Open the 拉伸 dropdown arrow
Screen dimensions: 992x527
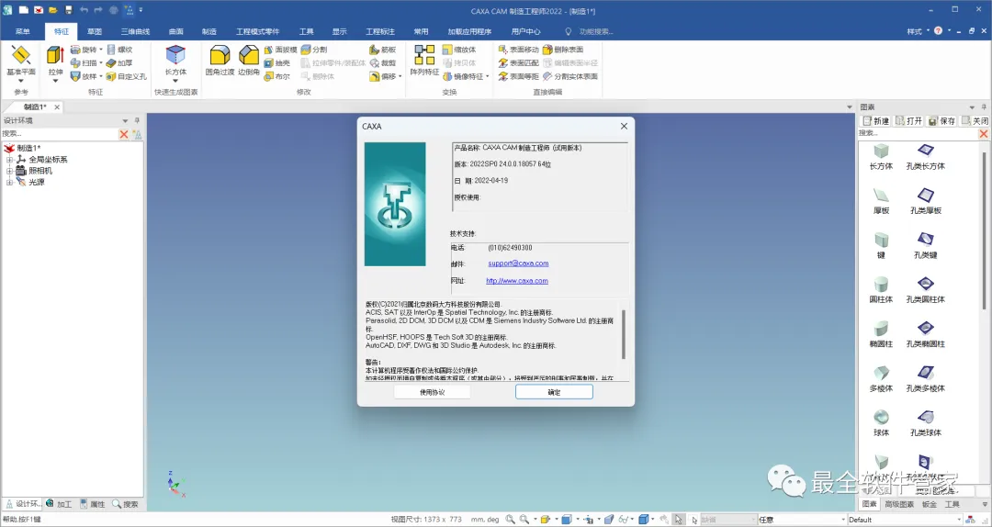point(56,81)
